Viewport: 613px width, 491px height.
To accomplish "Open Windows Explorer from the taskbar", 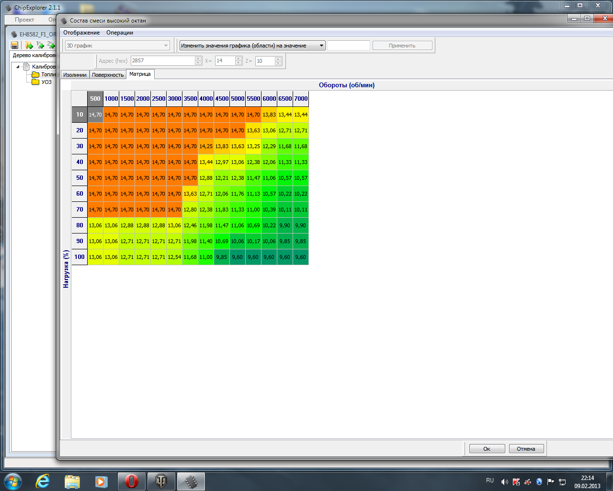I will 72,481.
